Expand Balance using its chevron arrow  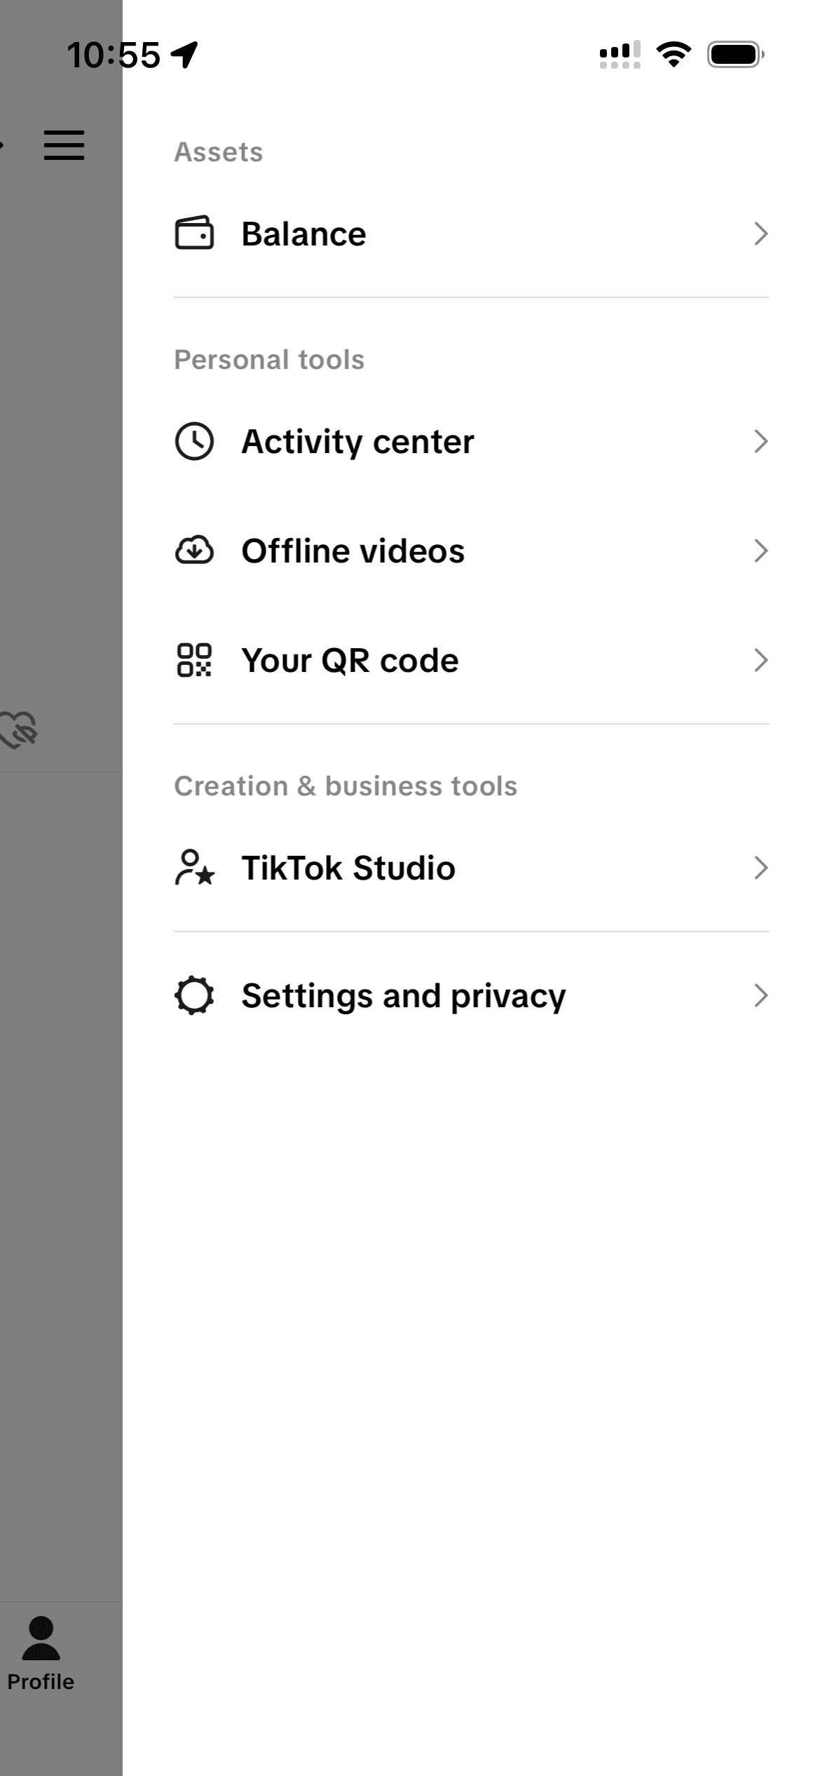click(760, 234)
